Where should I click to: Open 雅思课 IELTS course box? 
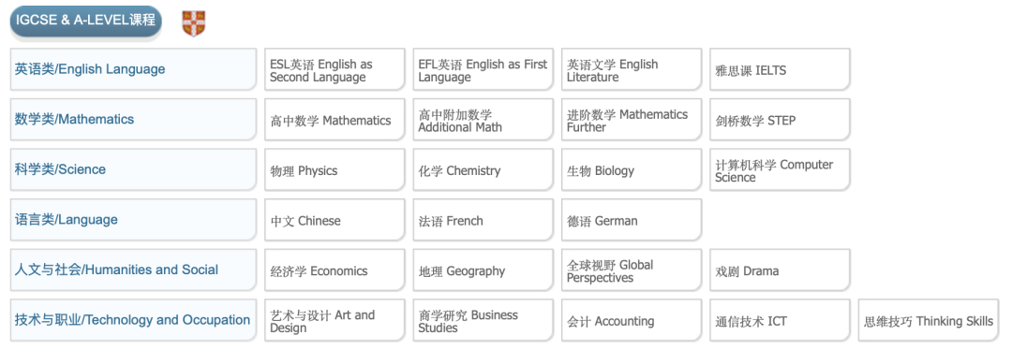(781, 69)
